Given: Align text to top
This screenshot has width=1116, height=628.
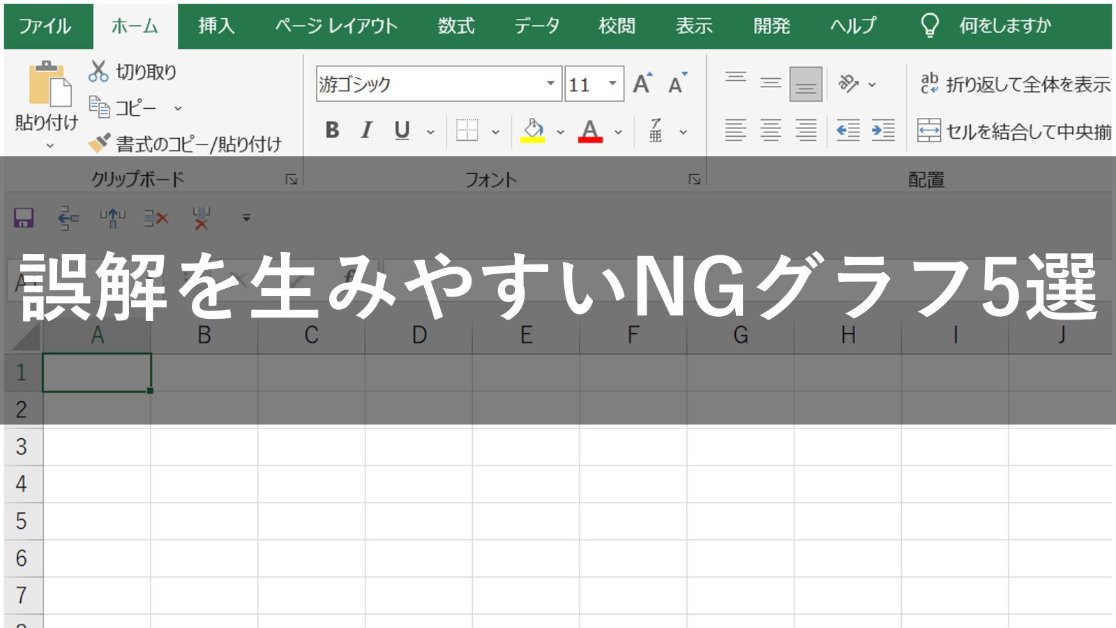Looking at the screenshot, I should [x=736, y=77].
